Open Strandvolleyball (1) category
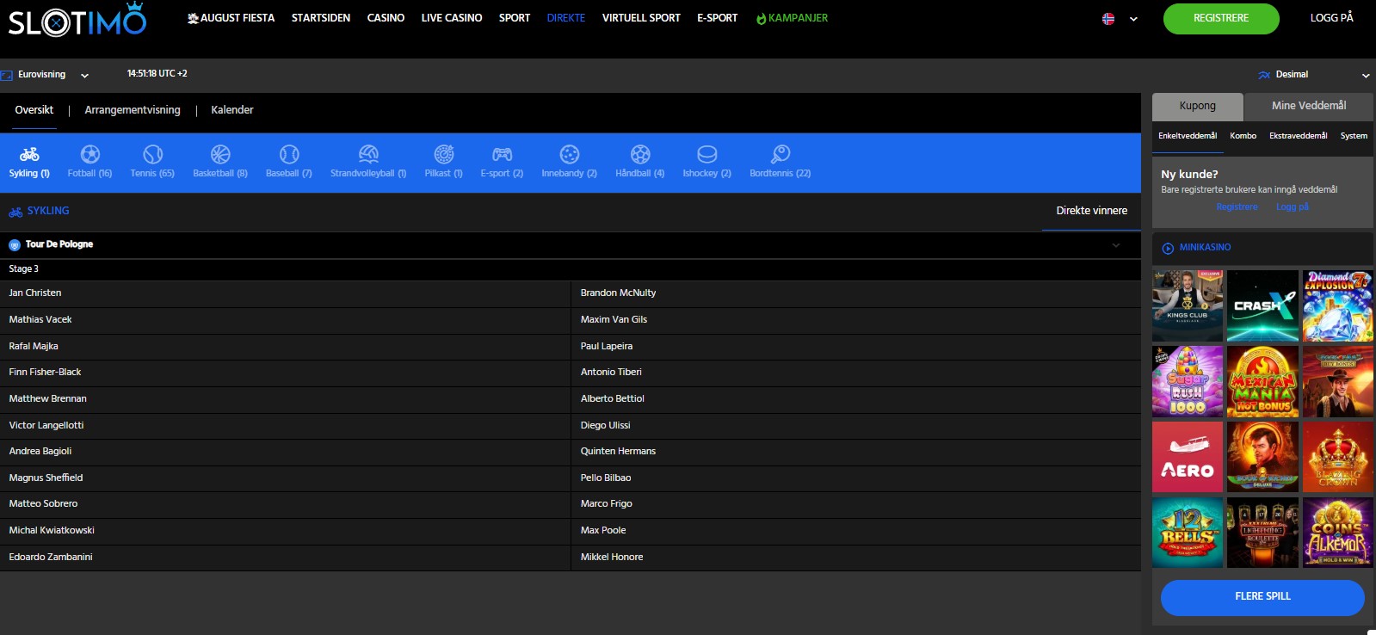Viewport: 1376px width, 635px height. [x=368, y=162]
